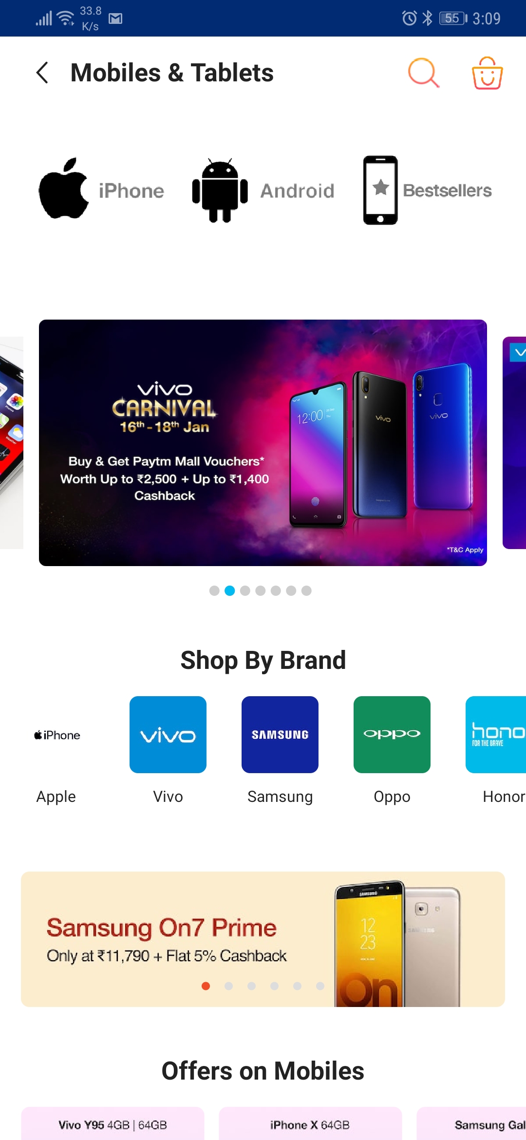Image resolution: width=526 pixels, height=1140 pixels.
Task: Jump to first carousel dot indicator
Action: [x=214, y=591]
